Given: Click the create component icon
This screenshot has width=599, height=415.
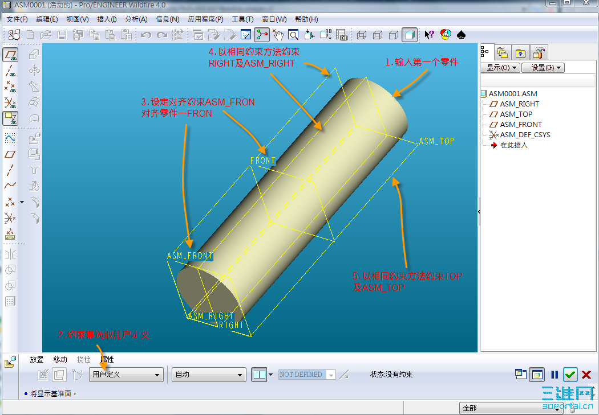Looking at the screenshot, I should 34,154.
